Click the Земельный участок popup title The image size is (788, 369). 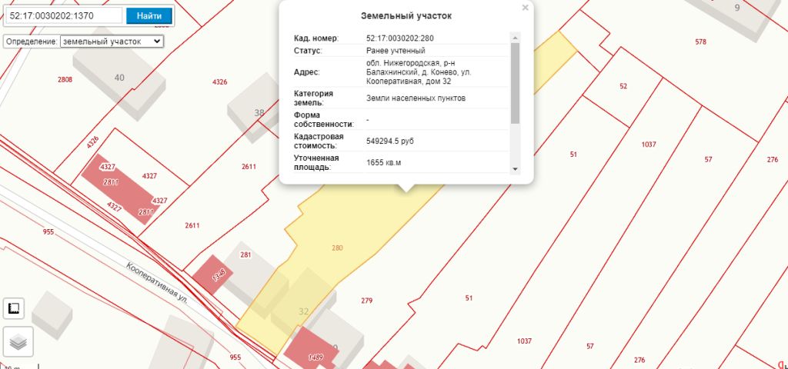(x=406, y=16)
